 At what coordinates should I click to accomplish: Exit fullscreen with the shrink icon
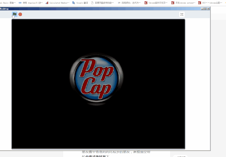pyautogui.click(x=182, y=14)
